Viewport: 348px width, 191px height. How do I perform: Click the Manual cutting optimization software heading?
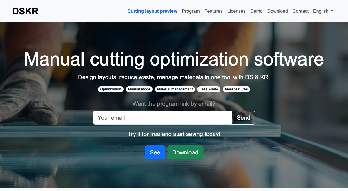(x=174, y=59)
